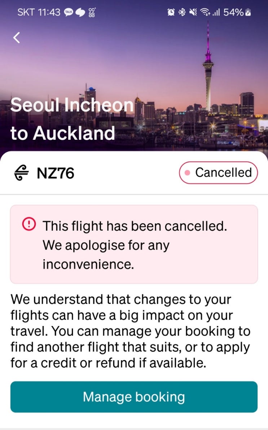The height and width of the screenshot is (430, 268).
Task: Tap the KakaoTalk notification icon
Action: tap(69, 12)
